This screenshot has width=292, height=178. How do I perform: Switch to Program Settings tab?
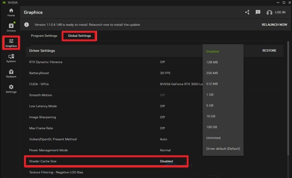[x=44, y=36]
